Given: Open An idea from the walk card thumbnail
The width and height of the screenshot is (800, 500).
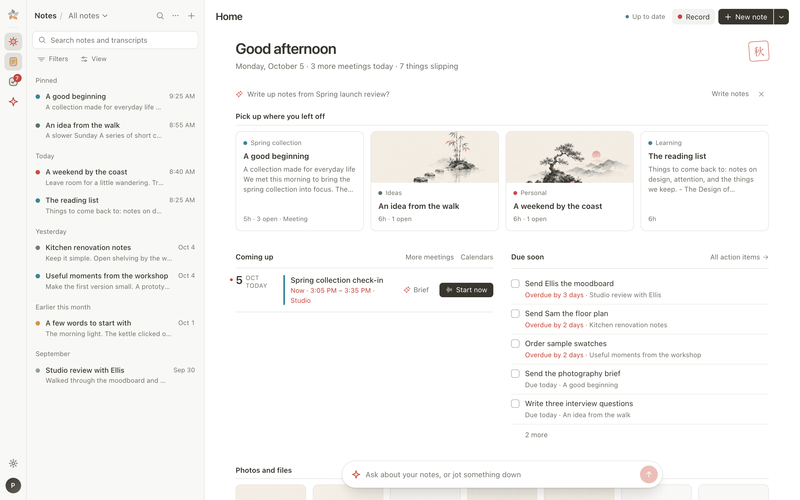Looking at the screenshot, I should point(434,157).
